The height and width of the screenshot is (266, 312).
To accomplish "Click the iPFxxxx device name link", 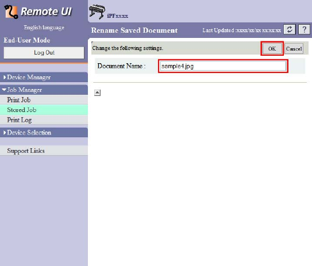I will click(x=117, y=16).
